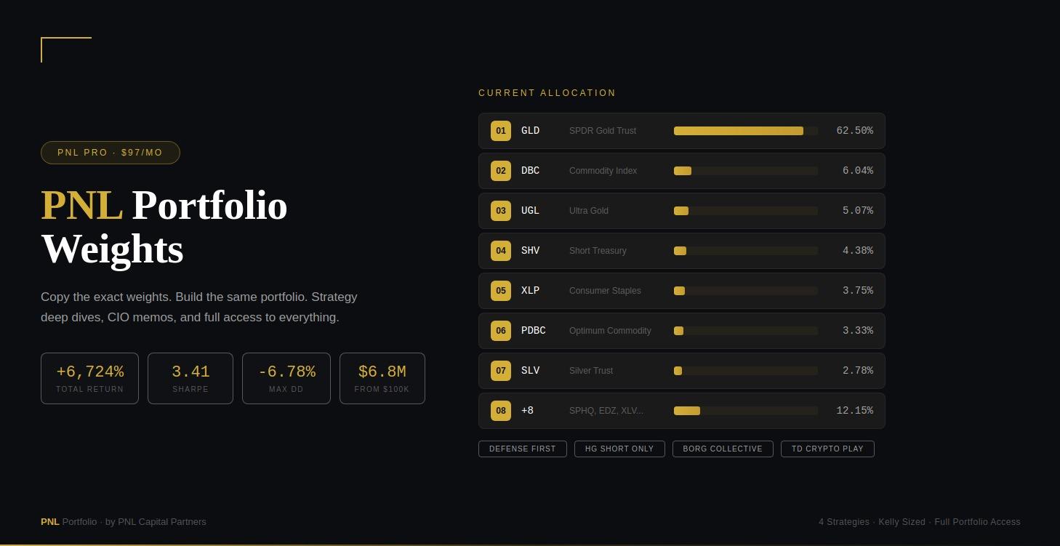
Task: Expand the SLV Silver Trust entry
Action: 682,371
